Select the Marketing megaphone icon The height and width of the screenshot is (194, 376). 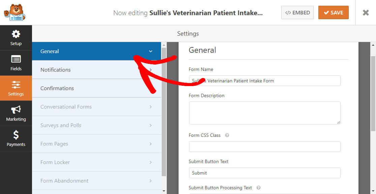tap(16, 113)
